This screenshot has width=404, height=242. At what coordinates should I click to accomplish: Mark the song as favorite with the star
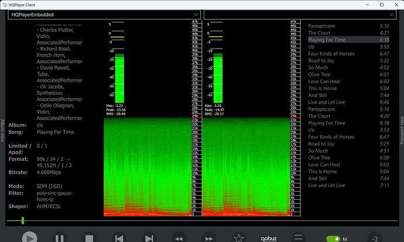coord(238,238)
